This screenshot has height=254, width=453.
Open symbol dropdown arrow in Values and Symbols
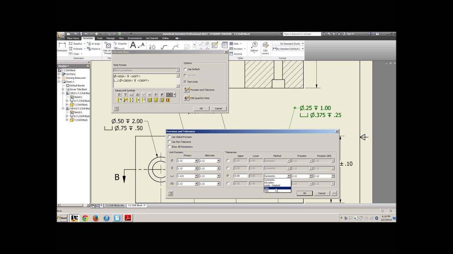[x=174, y=95]
